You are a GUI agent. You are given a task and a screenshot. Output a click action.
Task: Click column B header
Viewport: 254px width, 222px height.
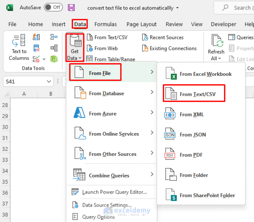(51, 94)
